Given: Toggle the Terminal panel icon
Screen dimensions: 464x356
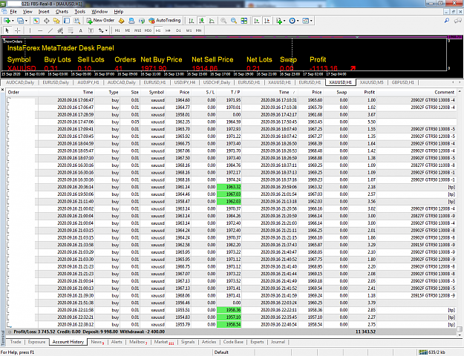Looking at the screenshot, I should [67, 21].
